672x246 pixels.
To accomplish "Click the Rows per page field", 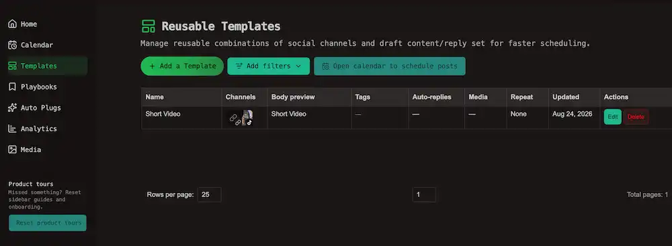I will click(210, 194).
